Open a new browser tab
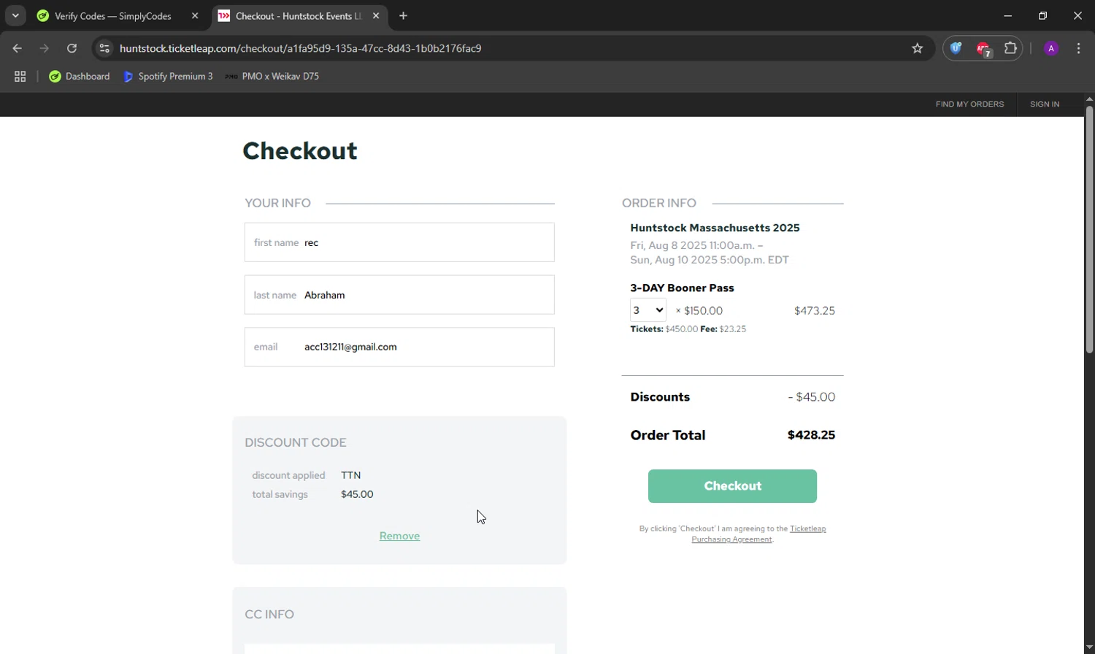Screen dimensions: 1095x654 [x=403, y=15]
